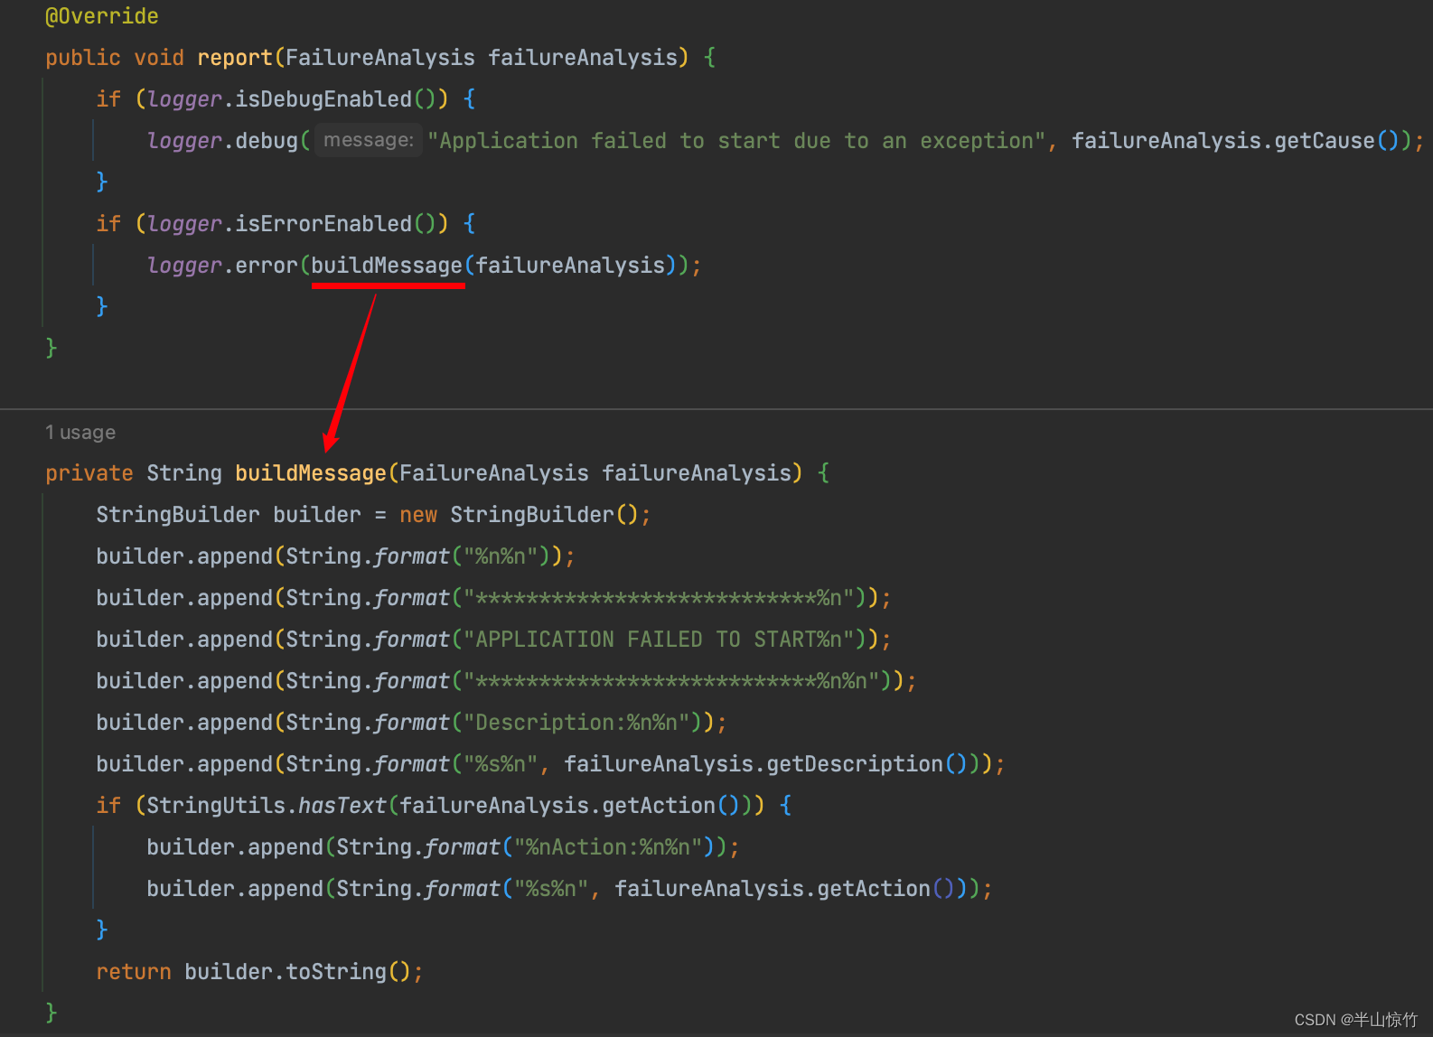Click FailureAnalysis parameter type in buildMessage signature
Viewport: 1433px width, 1037px height.
point(494,473)
